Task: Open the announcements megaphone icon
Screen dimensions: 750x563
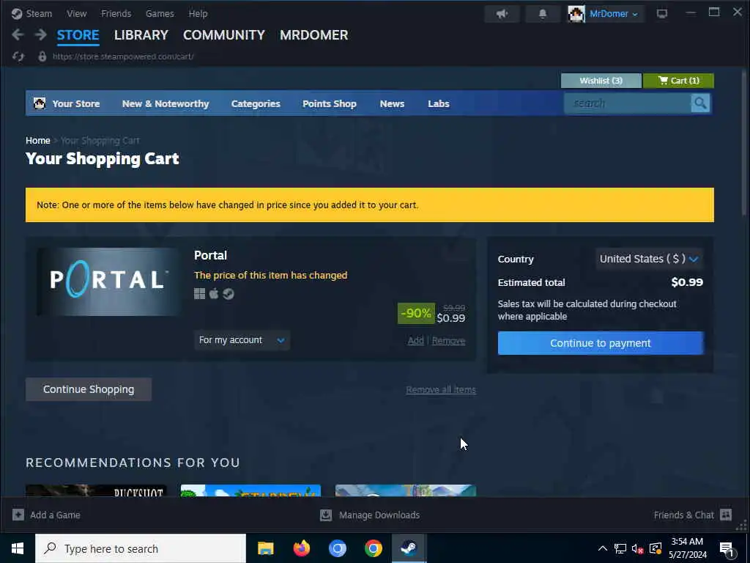Action: [x=502, y=14]
